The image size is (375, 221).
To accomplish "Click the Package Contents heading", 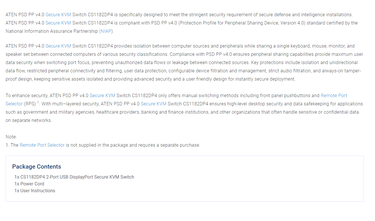I will [x=37, y=167].
